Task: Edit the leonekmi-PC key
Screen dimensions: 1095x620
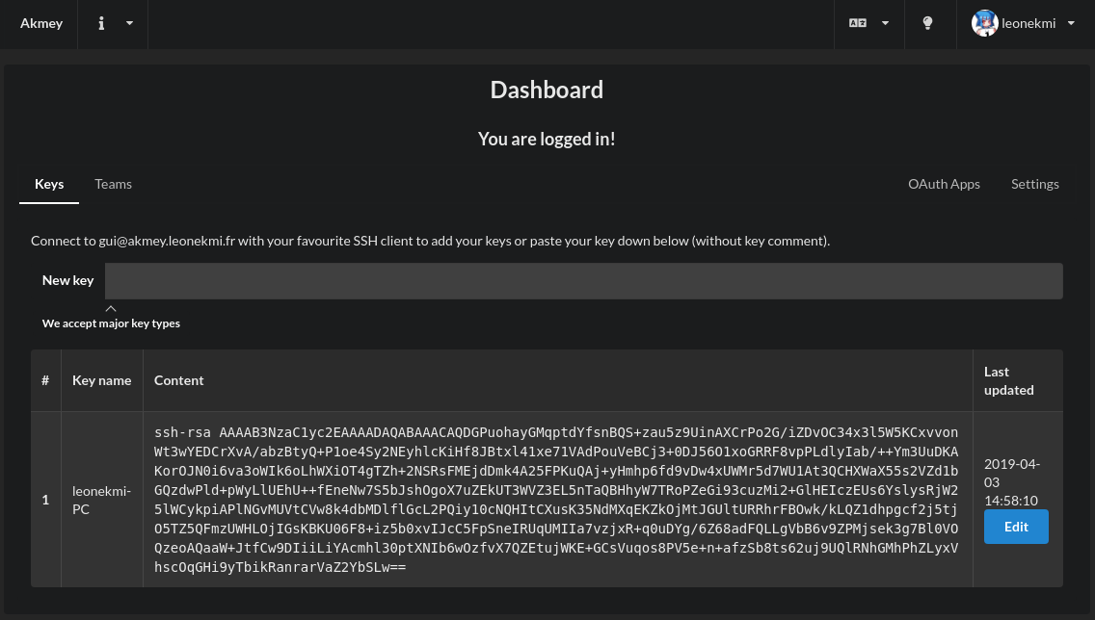Action: 1016,527
